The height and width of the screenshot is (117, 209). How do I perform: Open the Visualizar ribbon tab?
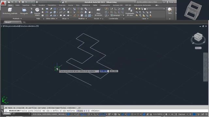42,5
